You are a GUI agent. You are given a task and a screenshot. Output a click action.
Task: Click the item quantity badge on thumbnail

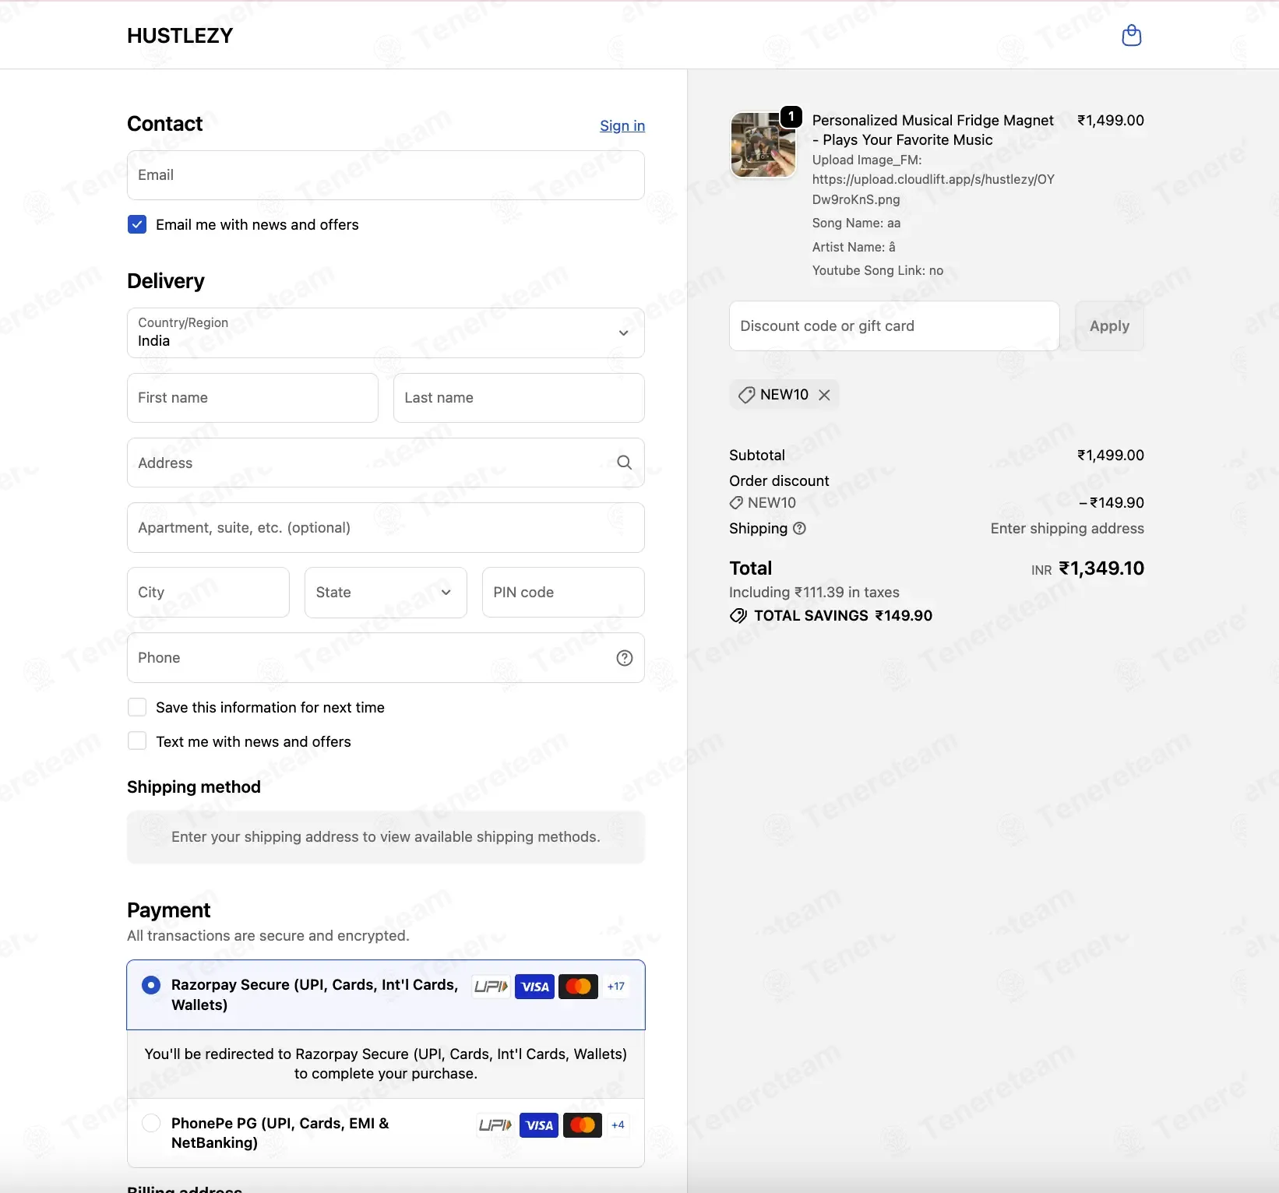(x=791, y=117)
